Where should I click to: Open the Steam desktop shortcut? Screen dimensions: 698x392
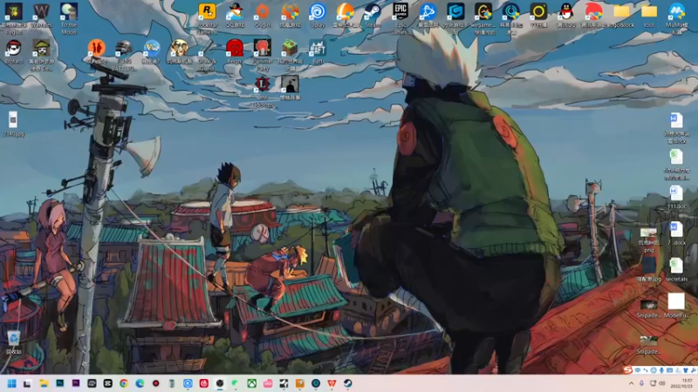(x=373, y=16)
